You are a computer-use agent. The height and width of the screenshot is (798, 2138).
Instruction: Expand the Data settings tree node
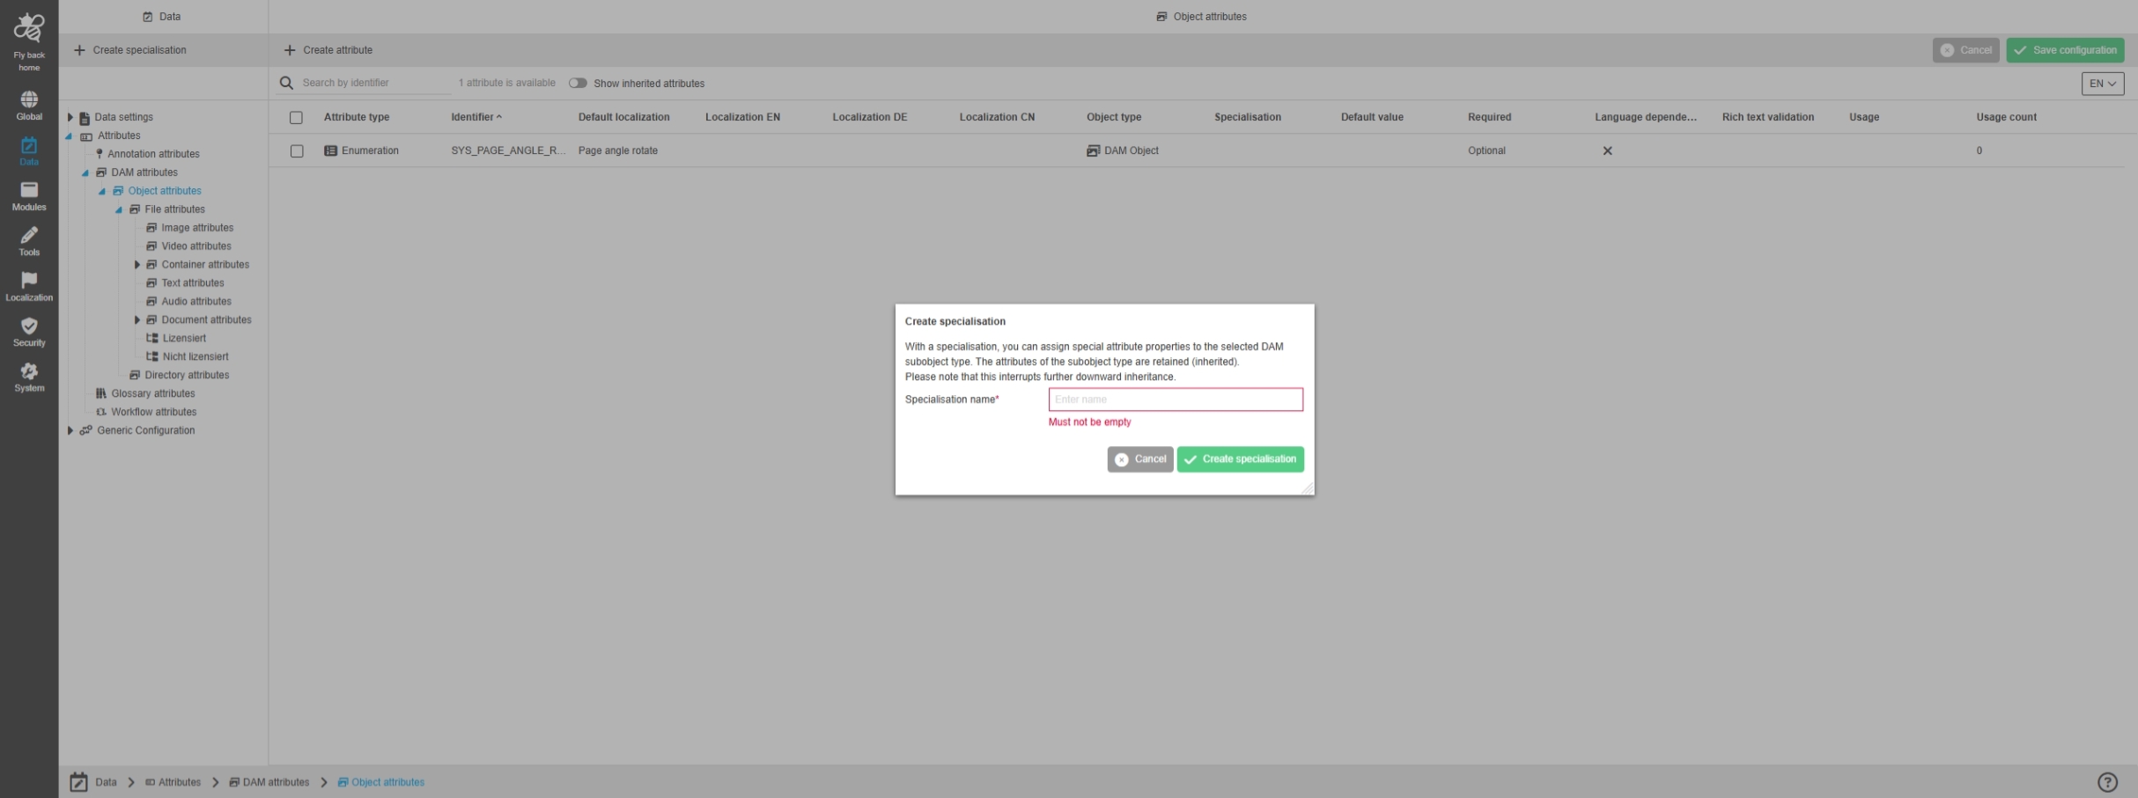pos(70,117)
